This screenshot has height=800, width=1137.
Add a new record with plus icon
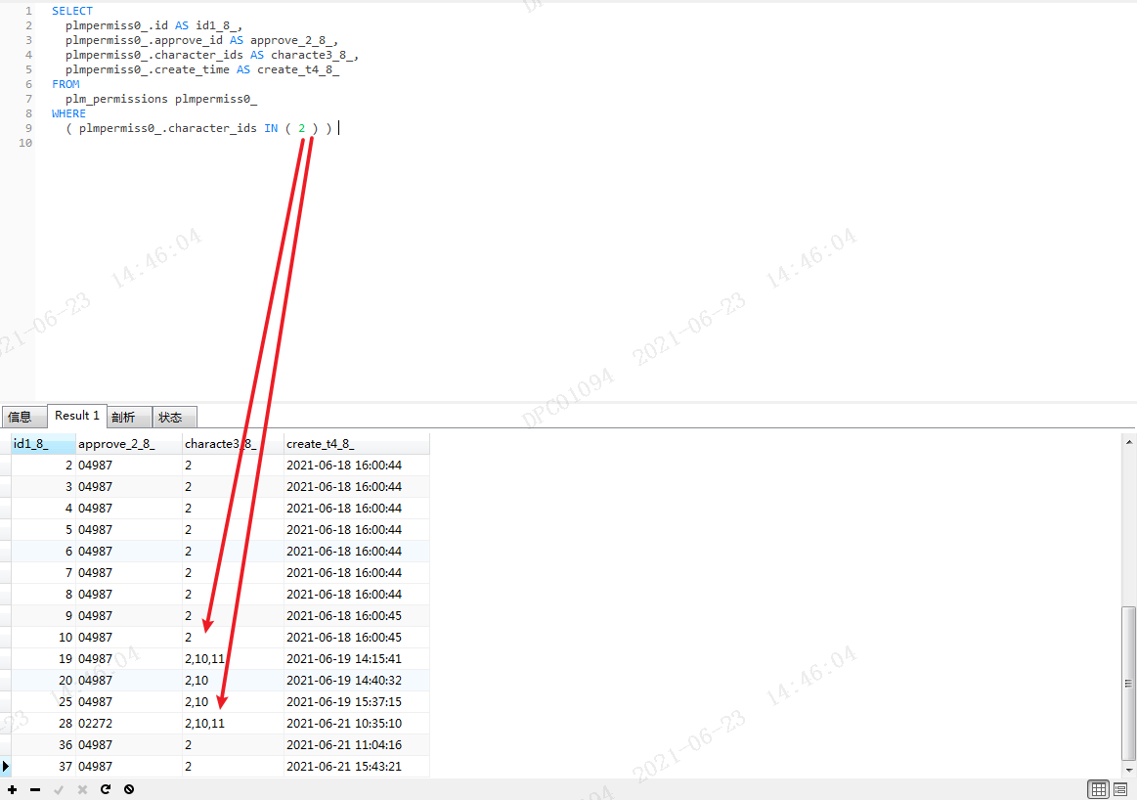coord(13,789)
